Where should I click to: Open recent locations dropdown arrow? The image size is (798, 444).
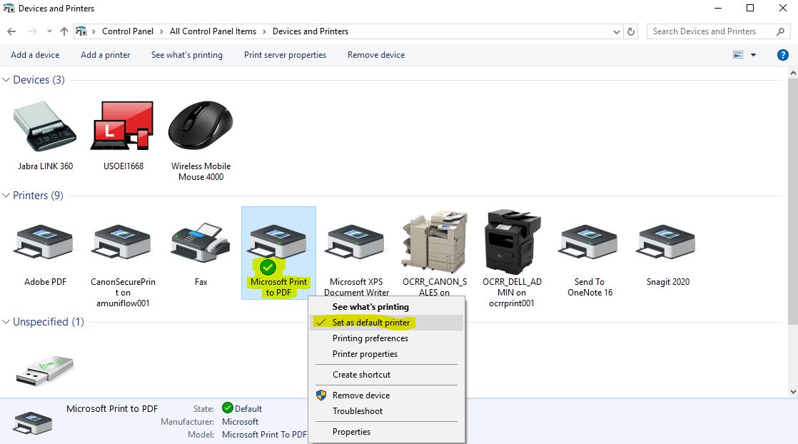[49, 31]
